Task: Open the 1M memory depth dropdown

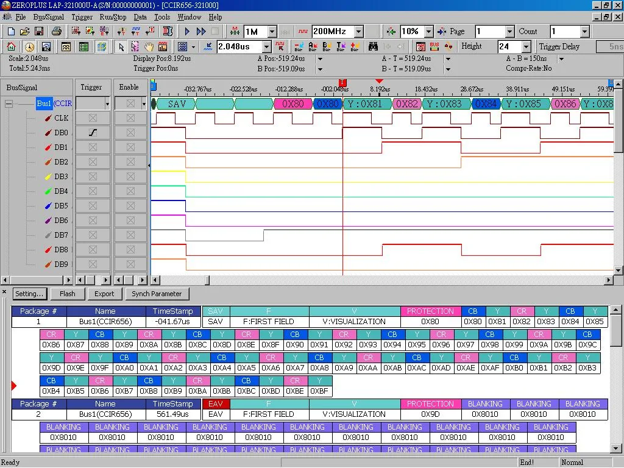Action: [x=272, y=32]
